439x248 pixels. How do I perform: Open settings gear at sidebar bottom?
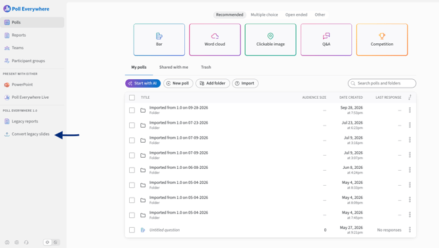pos(17,242)
